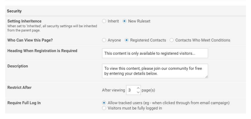Set page visibility to Anyone

pyautogui.click(x=104, y=40)
